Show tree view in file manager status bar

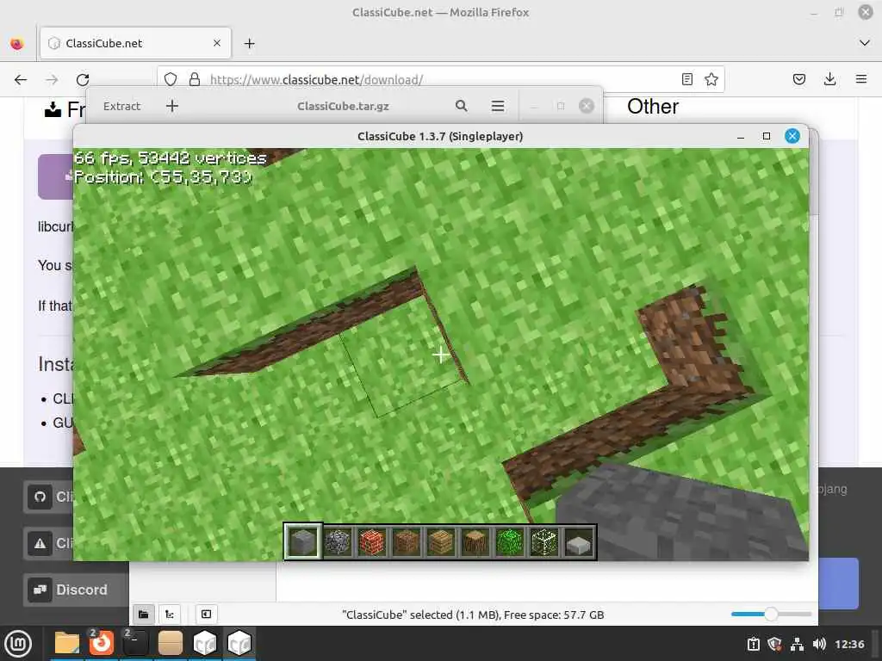click(x=170, y=615)
